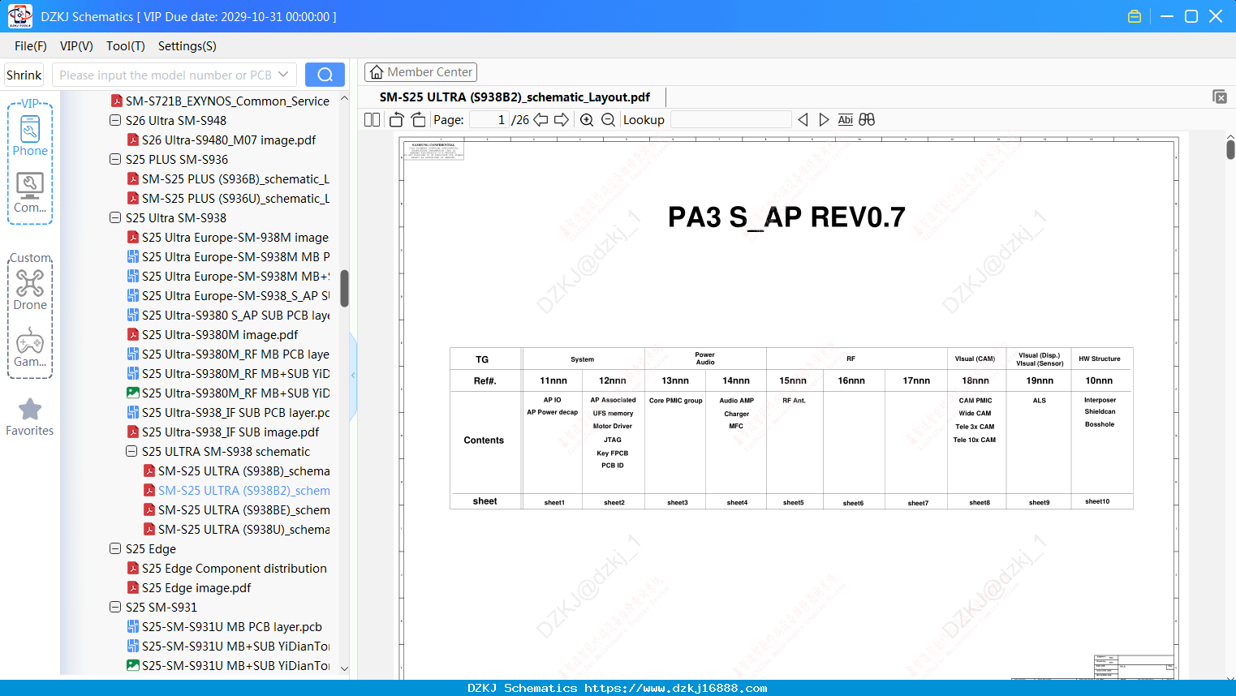
Task: Open S26 Ultra-S9480_M07 image.pdf
Action: tap(221, 140)
